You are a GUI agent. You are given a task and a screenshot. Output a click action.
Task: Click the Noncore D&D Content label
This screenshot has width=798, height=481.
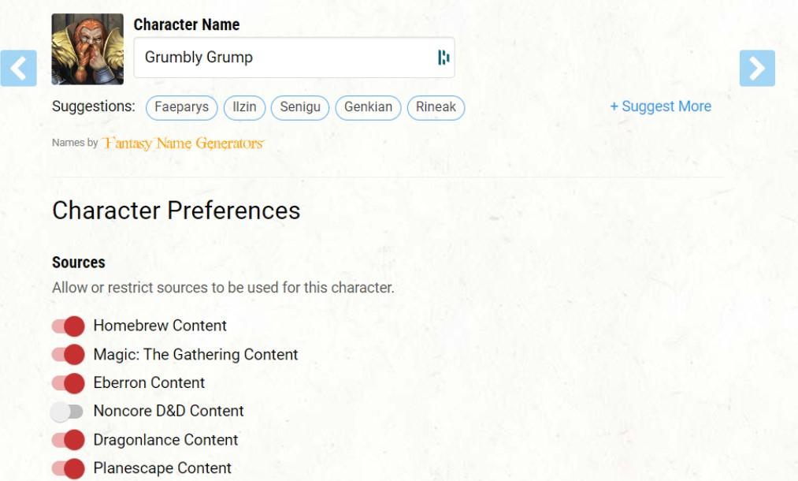(x=169, y=411)
